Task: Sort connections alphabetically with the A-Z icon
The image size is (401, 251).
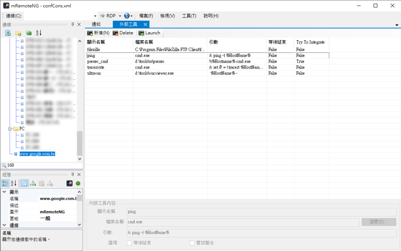Action: [x=39, y=33]
